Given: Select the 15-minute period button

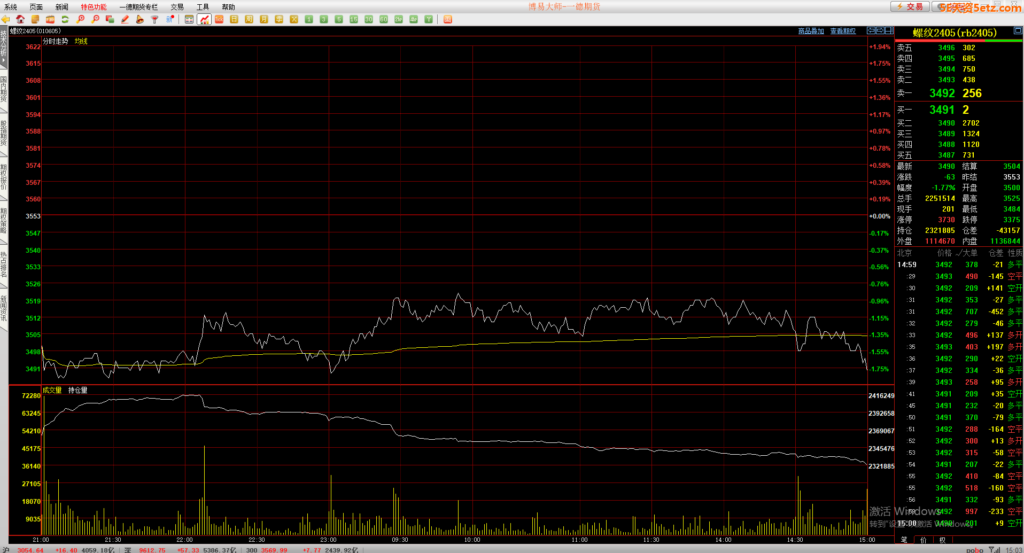Looking at the screenshot, I should click(354, 19).
